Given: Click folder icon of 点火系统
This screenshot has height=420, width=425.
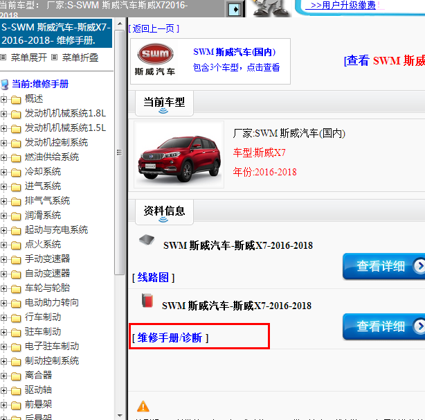Looking at the screenshot, I should tap(16, 245).
